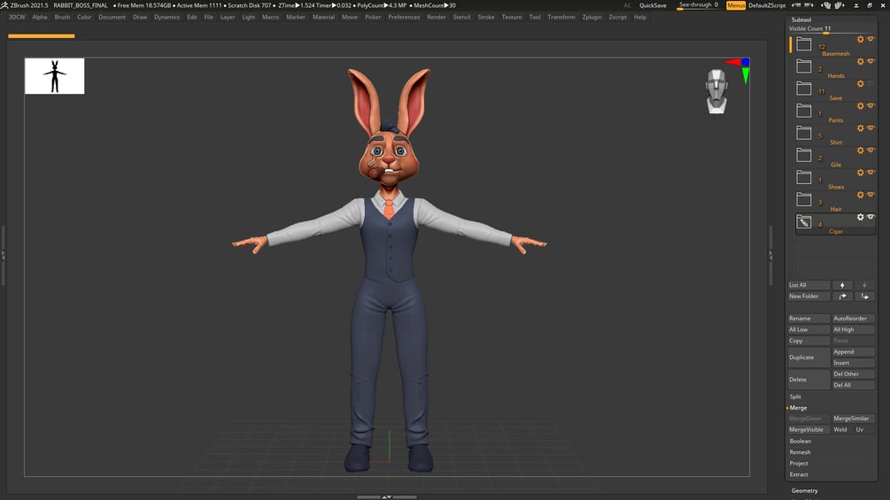Collapse the Merge section

coord(798,408)
